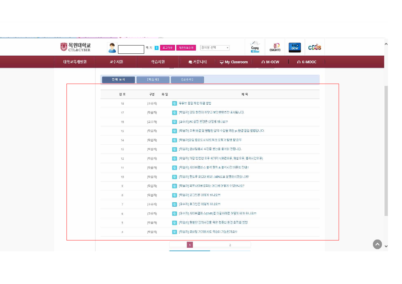
Task: Expand the 강의실 선택 dropdown
Action: (x=215, y=48)
